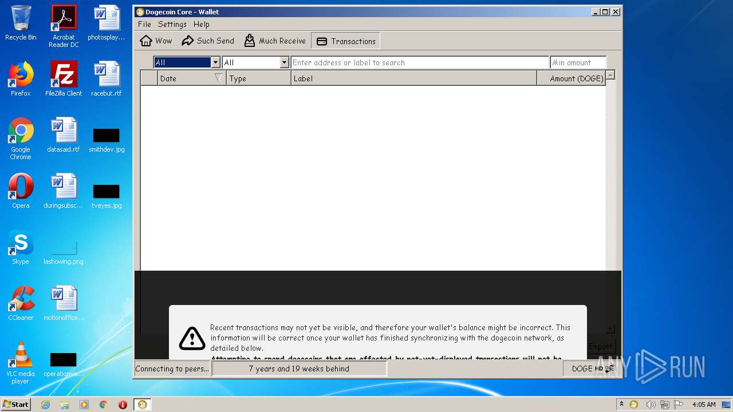
Task: Open network icon in system tray
Action: coord(665,405)
